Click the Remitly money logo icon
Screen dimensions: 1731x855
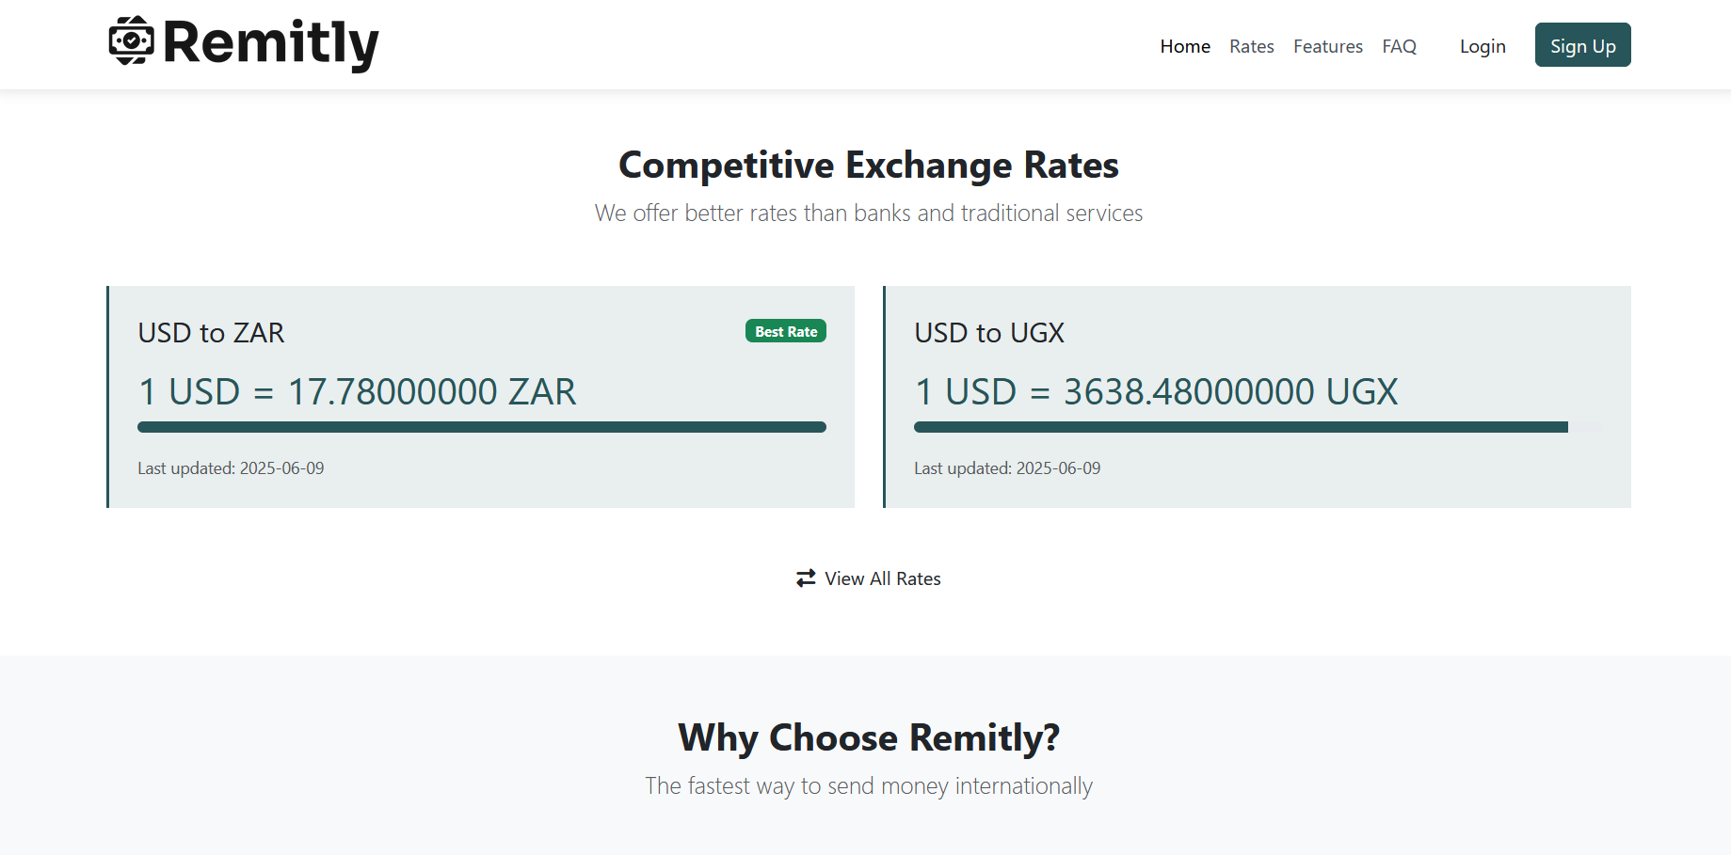[132, 41]
